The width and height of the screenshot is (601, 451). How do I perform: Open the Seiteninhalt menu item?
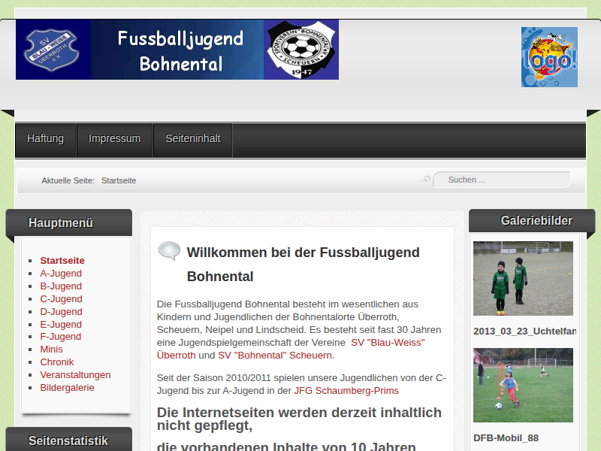pyautogui.click(x=193, y=139)
